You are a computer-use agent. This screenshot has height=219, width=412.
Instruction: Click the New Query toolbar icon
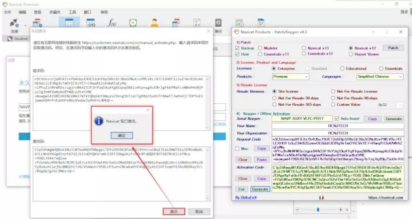click(37, 23)
